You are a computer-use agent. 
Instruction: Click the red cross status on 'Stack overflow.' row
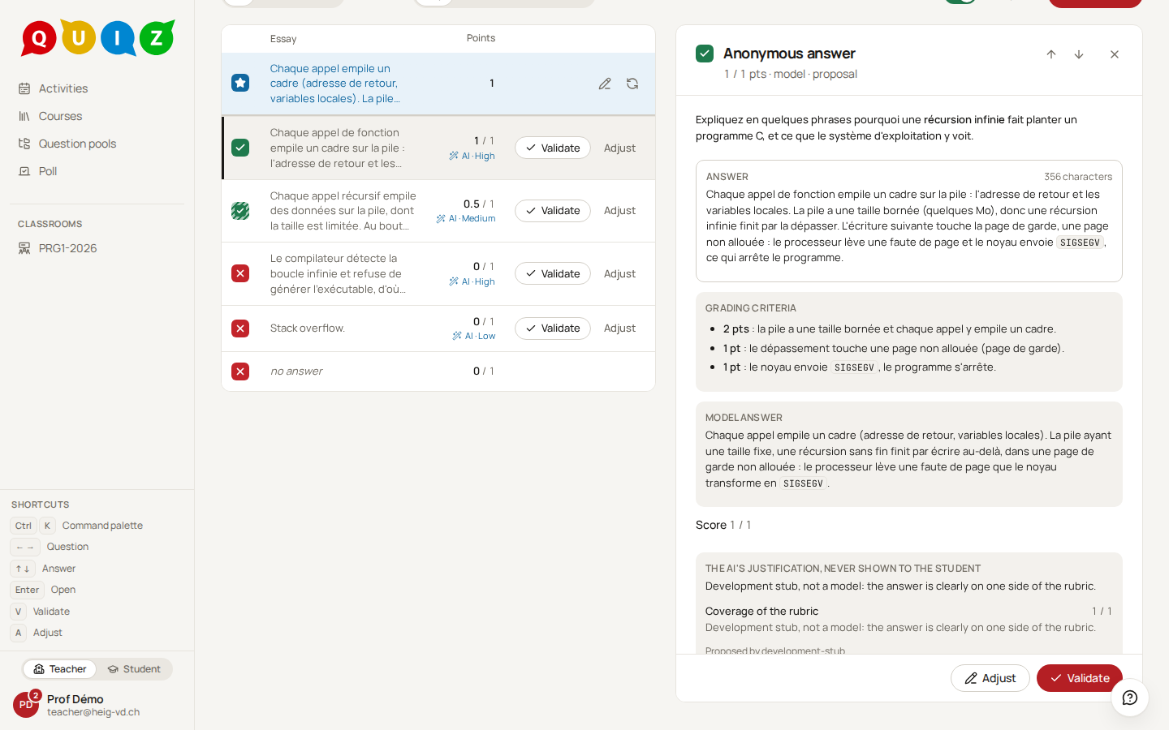point(240,328)
